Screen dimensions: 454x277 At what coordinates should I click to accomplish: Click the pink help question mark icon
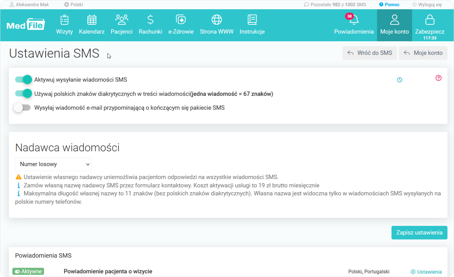coord(438,78)
